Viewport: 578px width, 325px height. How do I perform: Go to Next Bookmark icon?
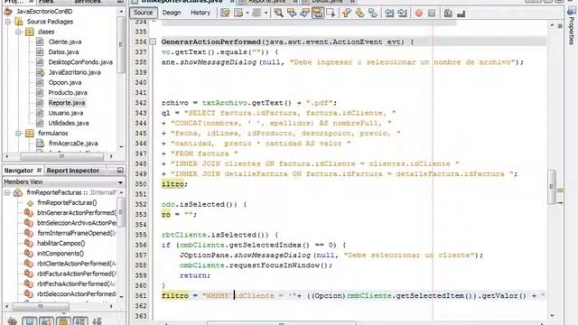(359, 14)
